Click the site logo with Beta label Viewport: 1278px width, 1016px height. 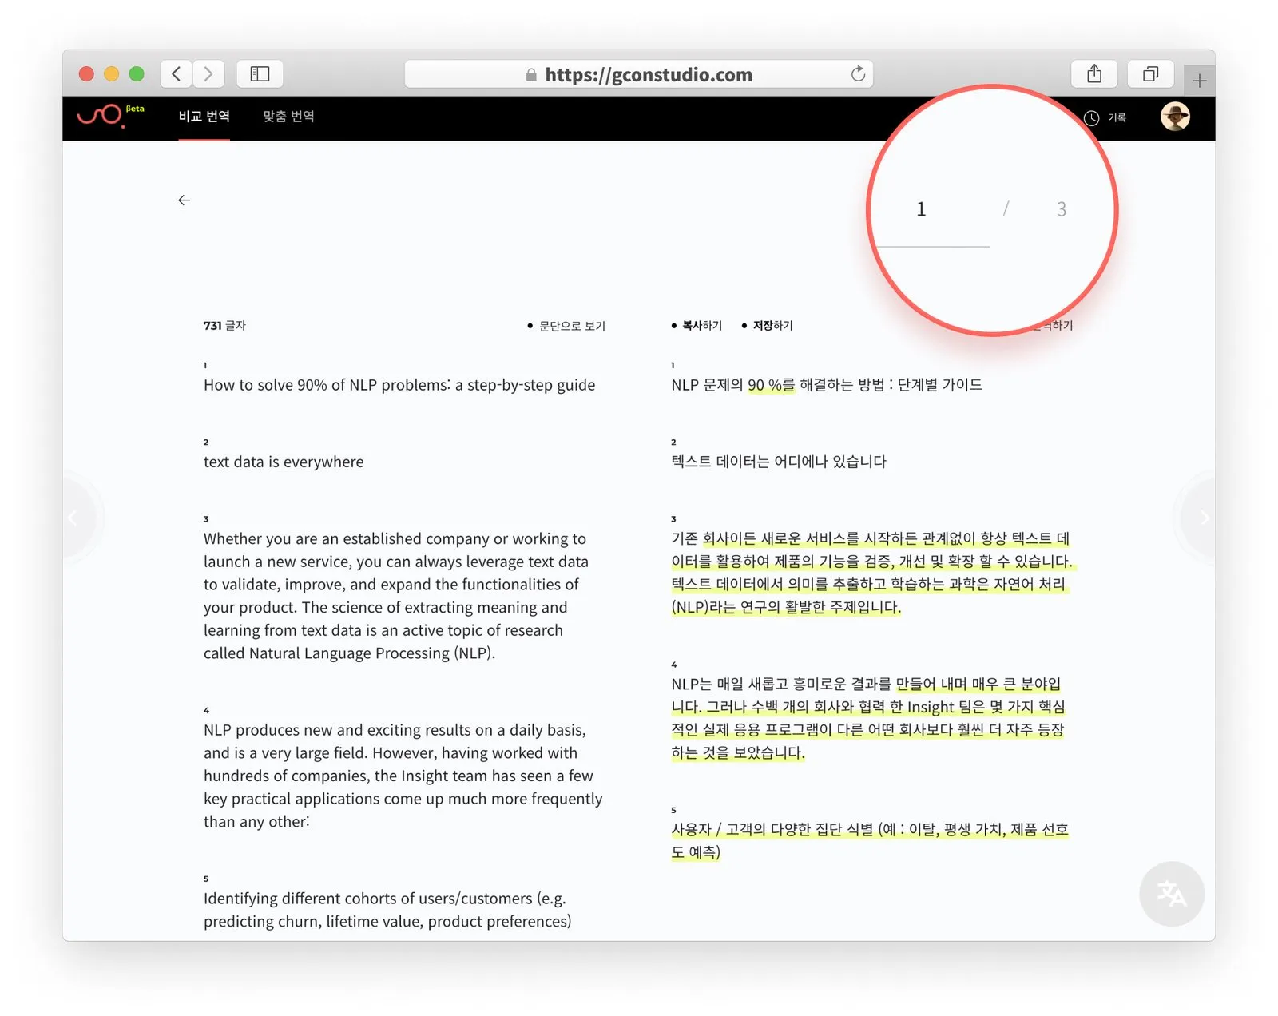pos(109,116)
